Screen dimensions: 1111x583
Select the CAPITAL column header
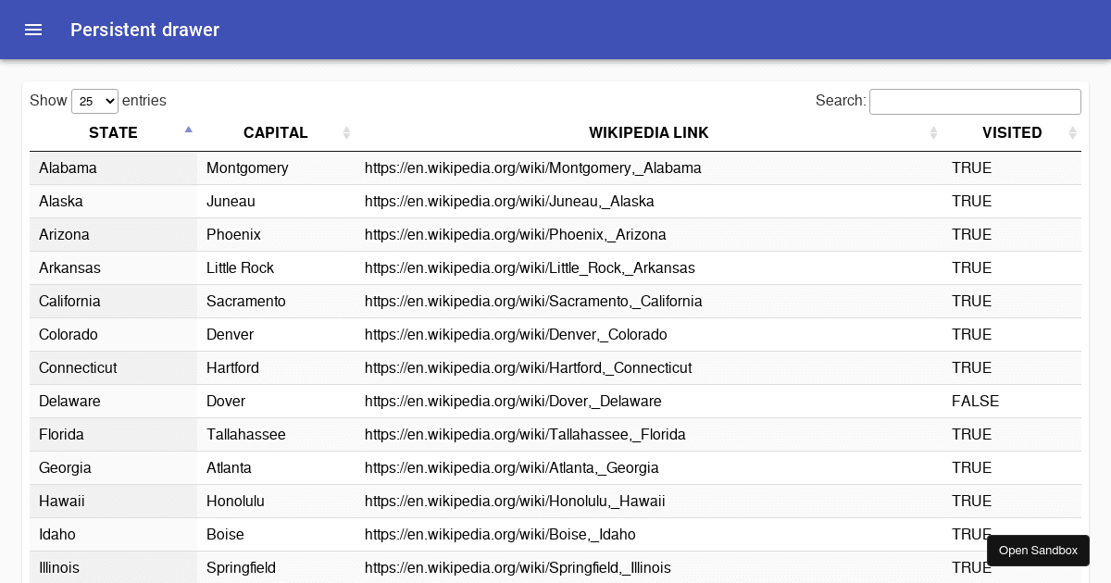[276, 133]
